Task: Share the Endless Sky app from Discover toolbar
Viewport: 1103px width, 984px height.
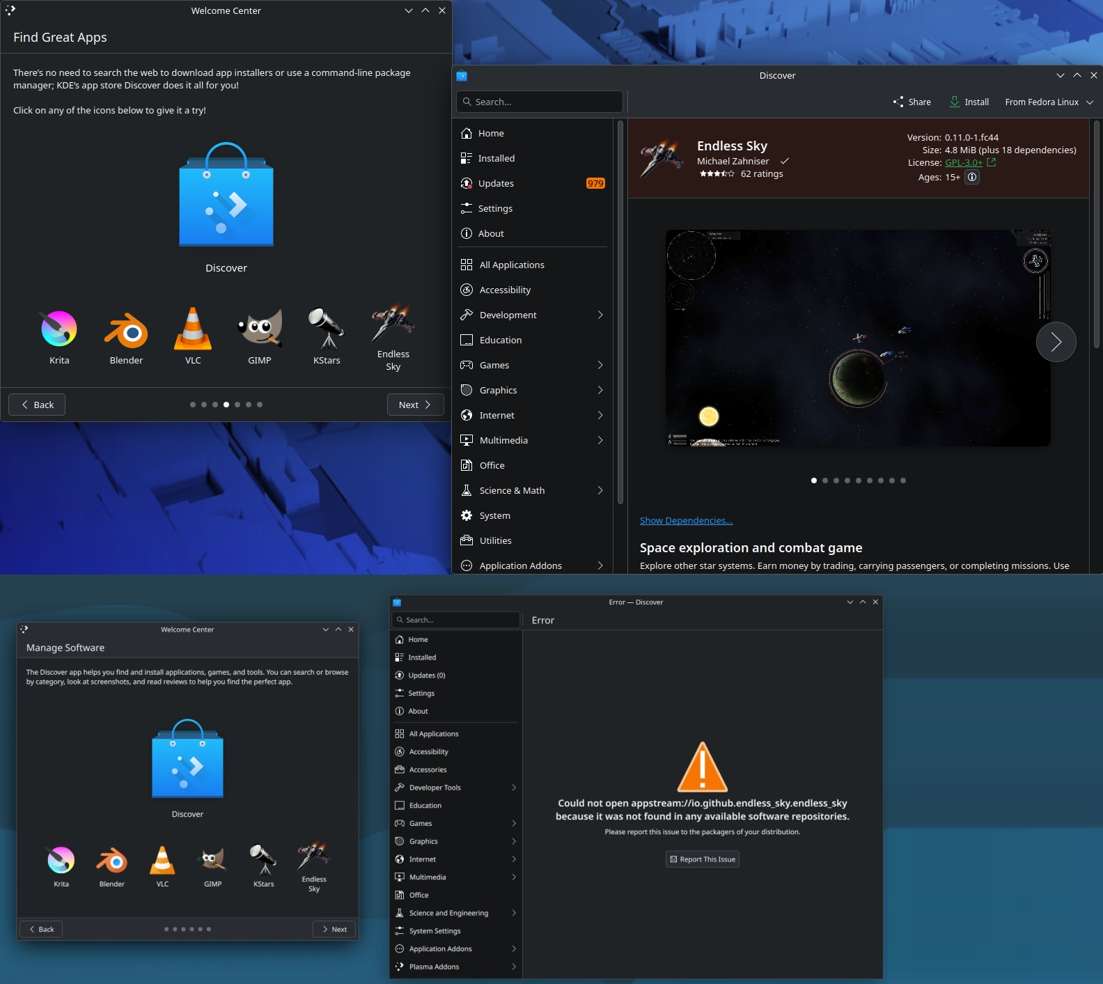Action: 912,102
